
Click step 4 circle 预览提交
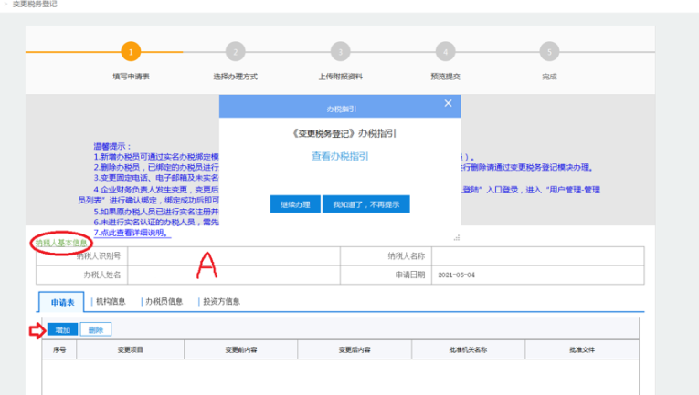[x=444, y=52]
